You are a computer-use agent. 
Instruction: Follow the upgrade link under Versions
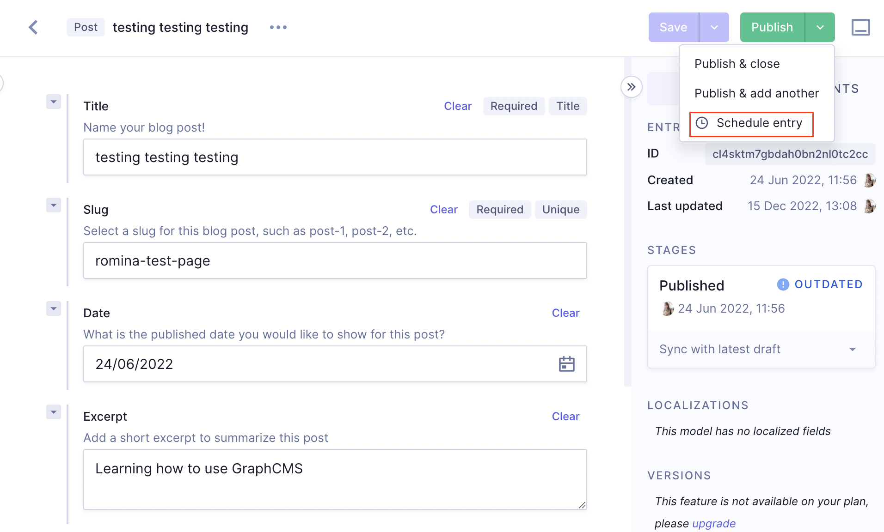click(x=714, y=524)
